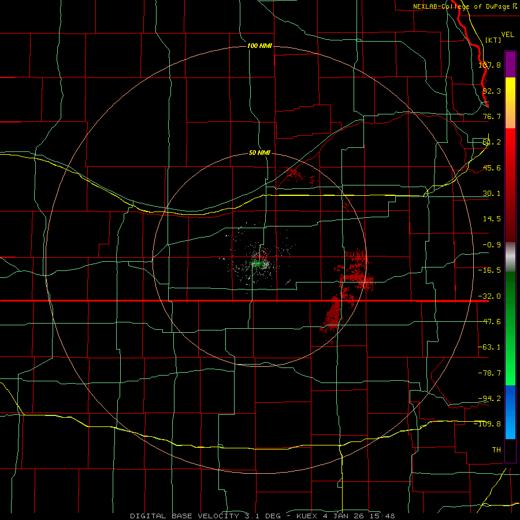520x520 pixels.
Task: Click the 4 JAN 26 15:48 timestamp
Action: tap(359, 516)
